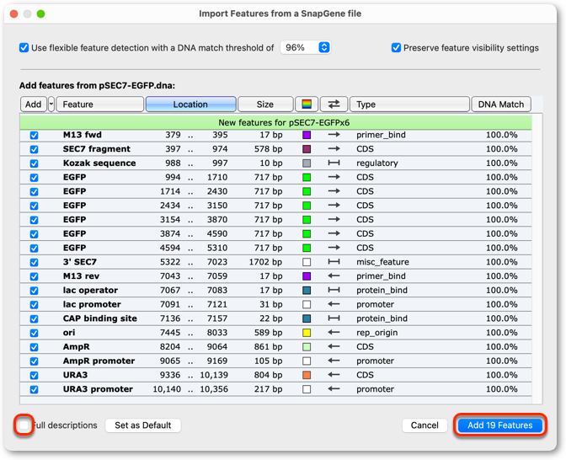The image size is (566, 460).
Task: Click the gray swatch for Kozak sequence
Action: click(x=307, y=163)
